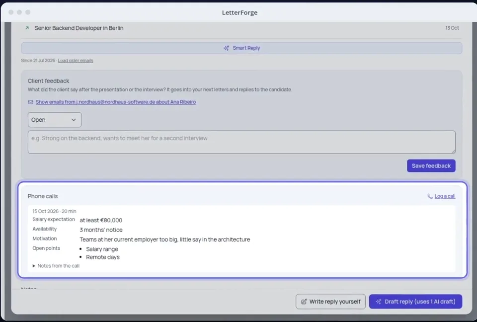Click the Smart Reply sparkle icon

pyautogui.click(x=227, y=48)
